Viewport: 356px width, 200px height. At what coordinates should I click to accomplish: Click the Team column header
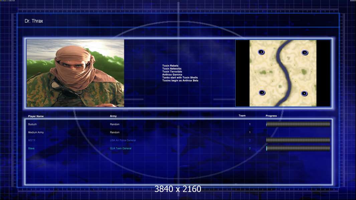click(x=242, y=116)
